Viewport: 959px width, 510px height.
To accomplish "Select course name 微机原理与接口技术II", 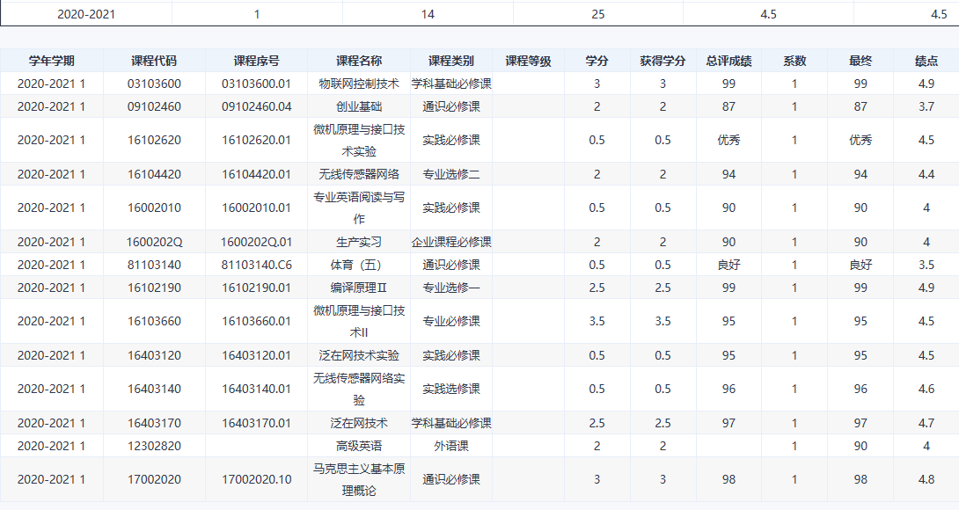I will (359, 321).
